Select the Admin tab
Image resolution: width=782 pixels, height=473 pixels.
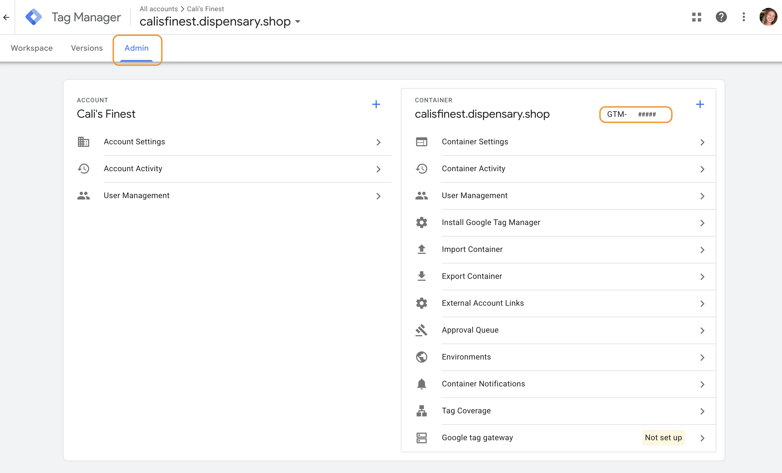point(136,48)
